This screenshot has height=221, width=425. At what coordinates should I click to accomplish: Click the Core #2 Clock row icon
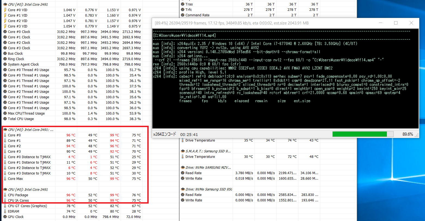(5, 42)
